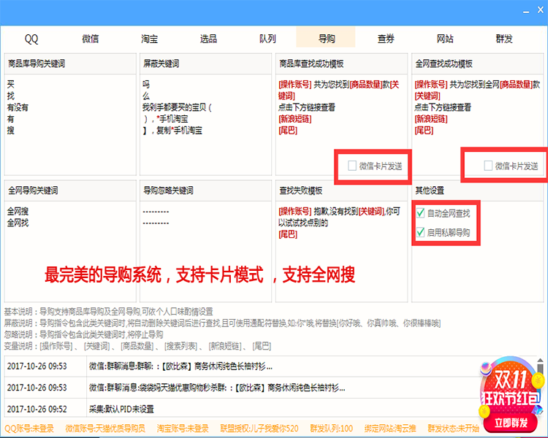The height and width of the screenshot is (438, 548).
Task: Click the 立即群发 button on red packet banner
Action: tap(511, 423)
